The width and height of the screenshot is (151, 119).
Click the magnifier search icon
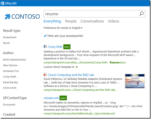click(141, 14)
